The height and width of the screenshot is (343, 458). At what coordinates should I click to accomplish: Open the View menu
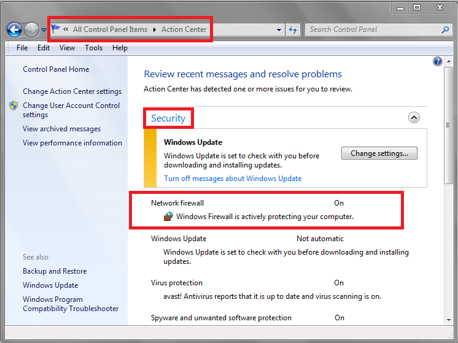tap(67, 48)
